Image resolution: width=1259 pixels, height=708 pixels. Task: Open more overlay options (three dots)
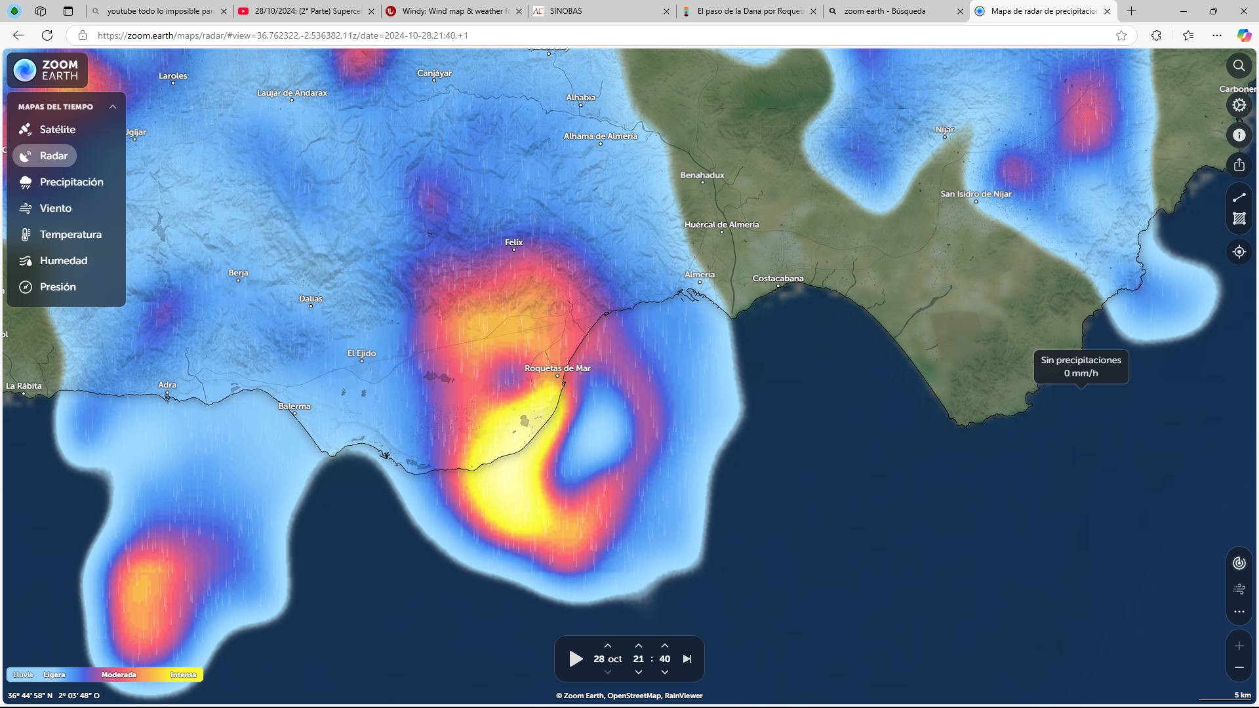click(1239, 612)
